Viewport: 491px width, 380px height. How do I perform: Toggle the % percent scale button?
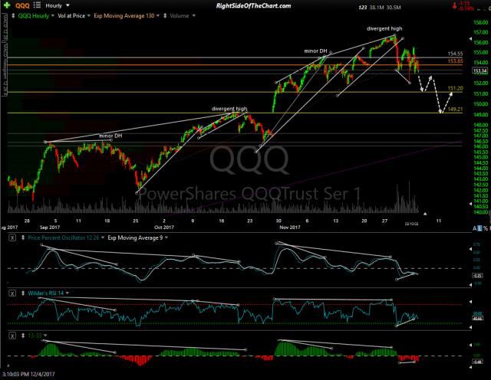pyautogui.click(x=486, y=228)
